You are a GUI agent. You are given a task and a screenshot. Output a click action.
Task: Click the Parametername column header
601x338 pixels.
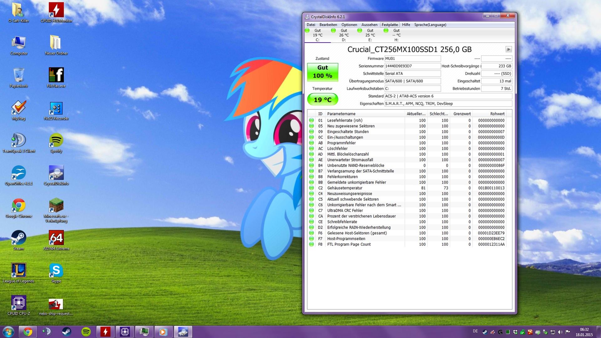click(365, 114)
